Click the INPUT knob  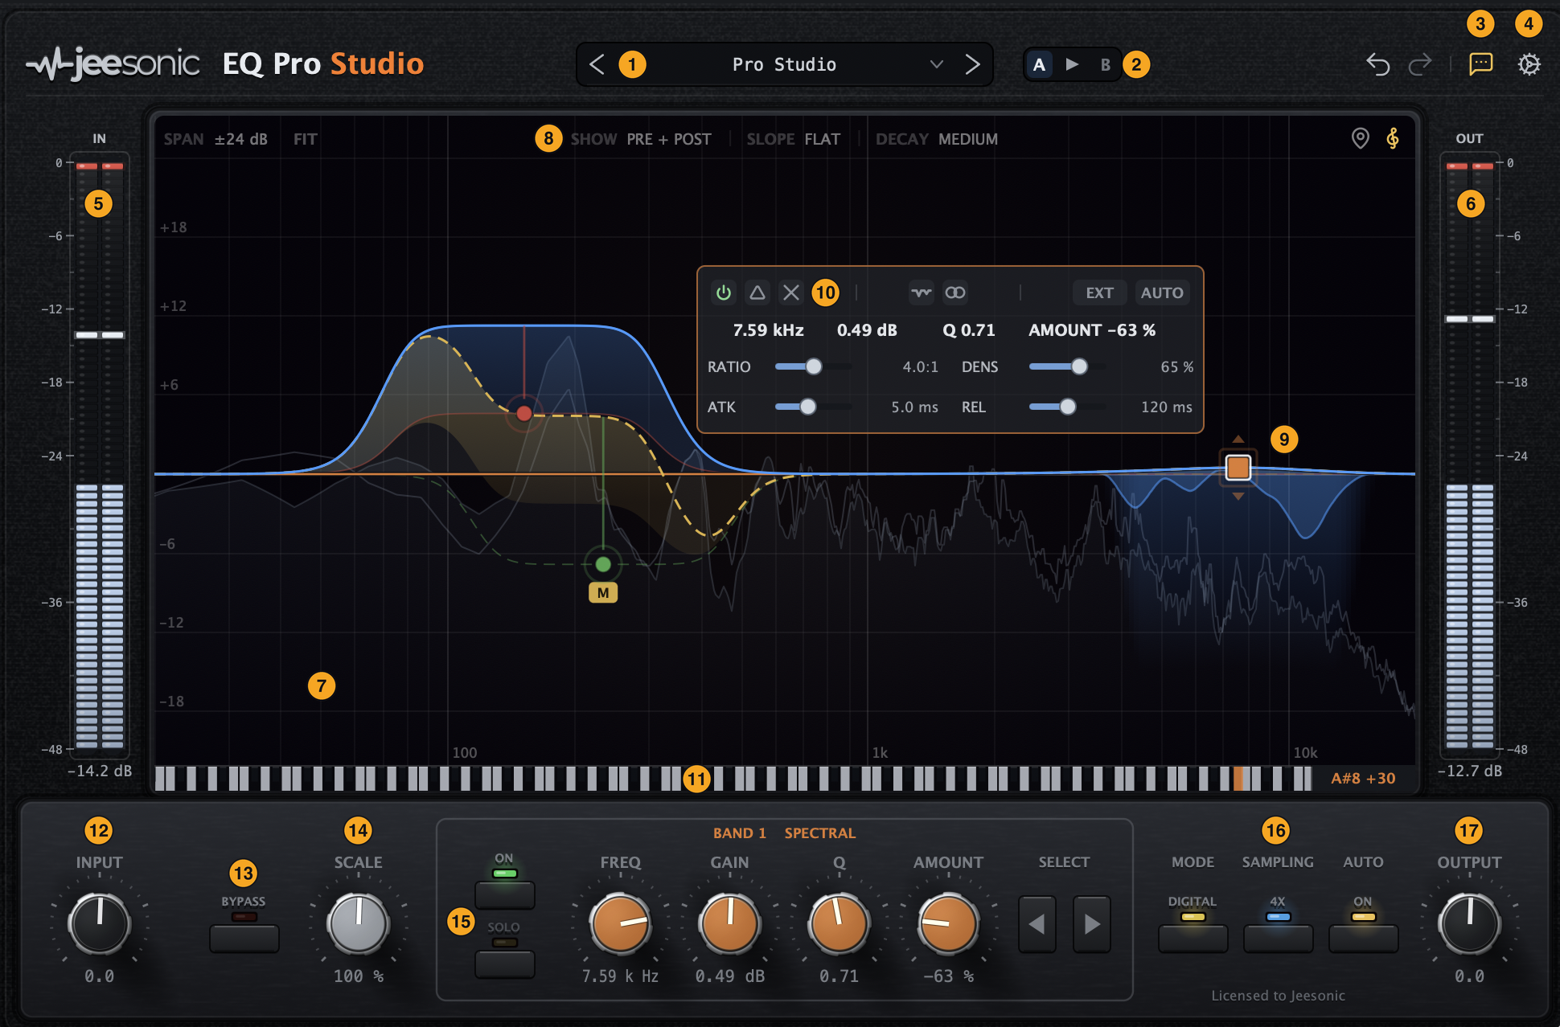click(99, 923)
